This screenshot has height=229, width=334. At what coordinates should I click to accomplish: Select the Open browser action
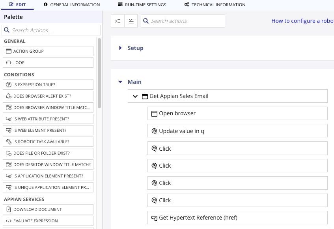coord(237,113)
